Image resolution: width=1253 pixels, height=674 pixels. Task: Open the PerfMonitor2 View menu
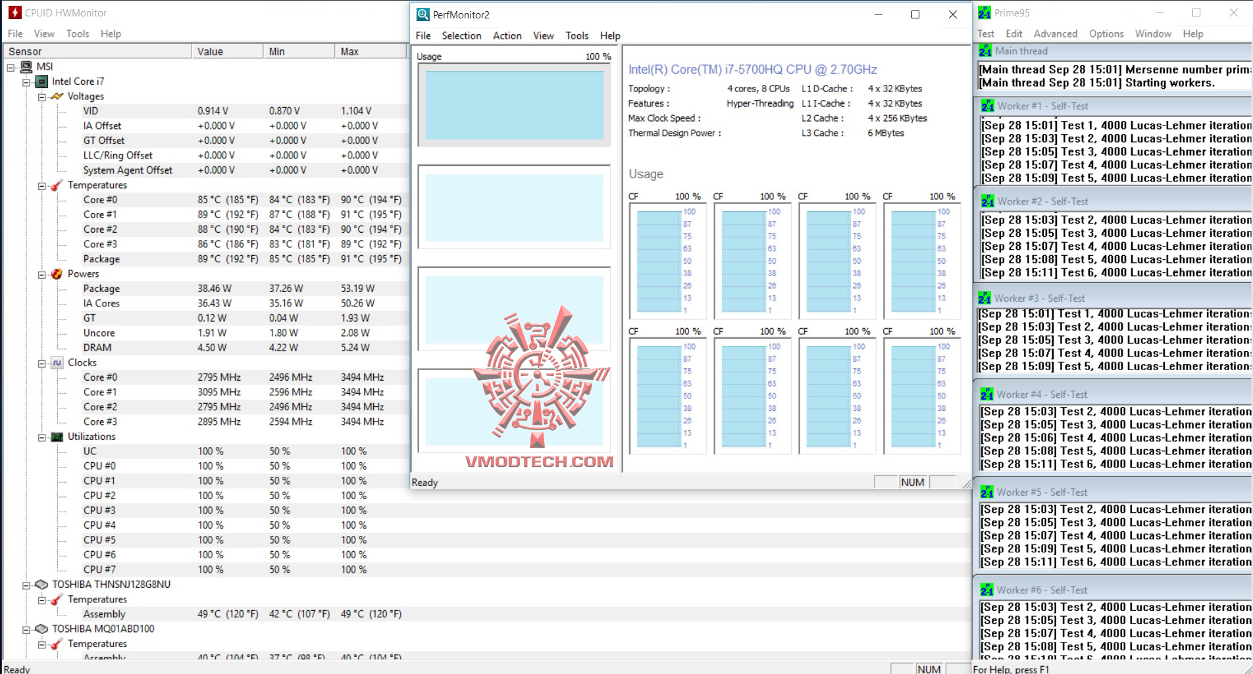click(544, 36)
